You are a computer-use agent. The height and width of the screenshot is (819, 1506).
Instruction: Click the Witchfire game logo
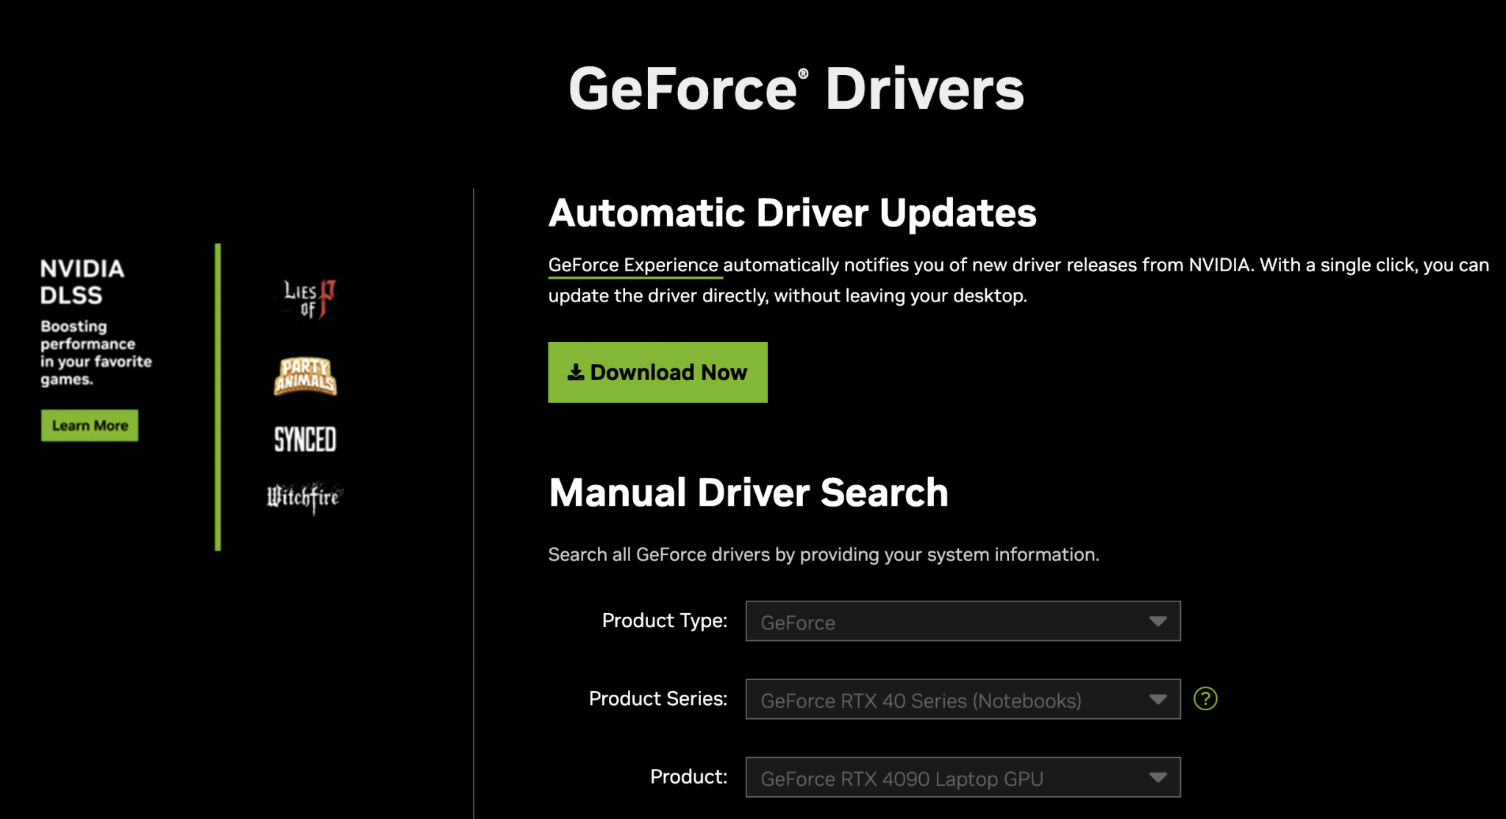[304, 498]
